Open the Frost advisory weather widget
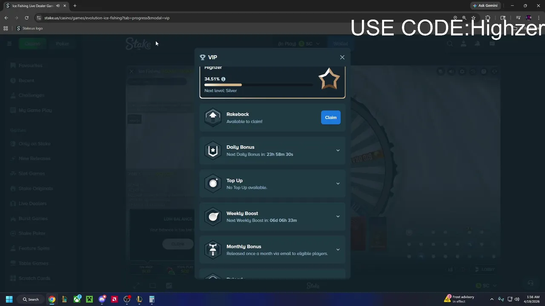This screenshot has height=306, width=545. (x=459, y=299)
